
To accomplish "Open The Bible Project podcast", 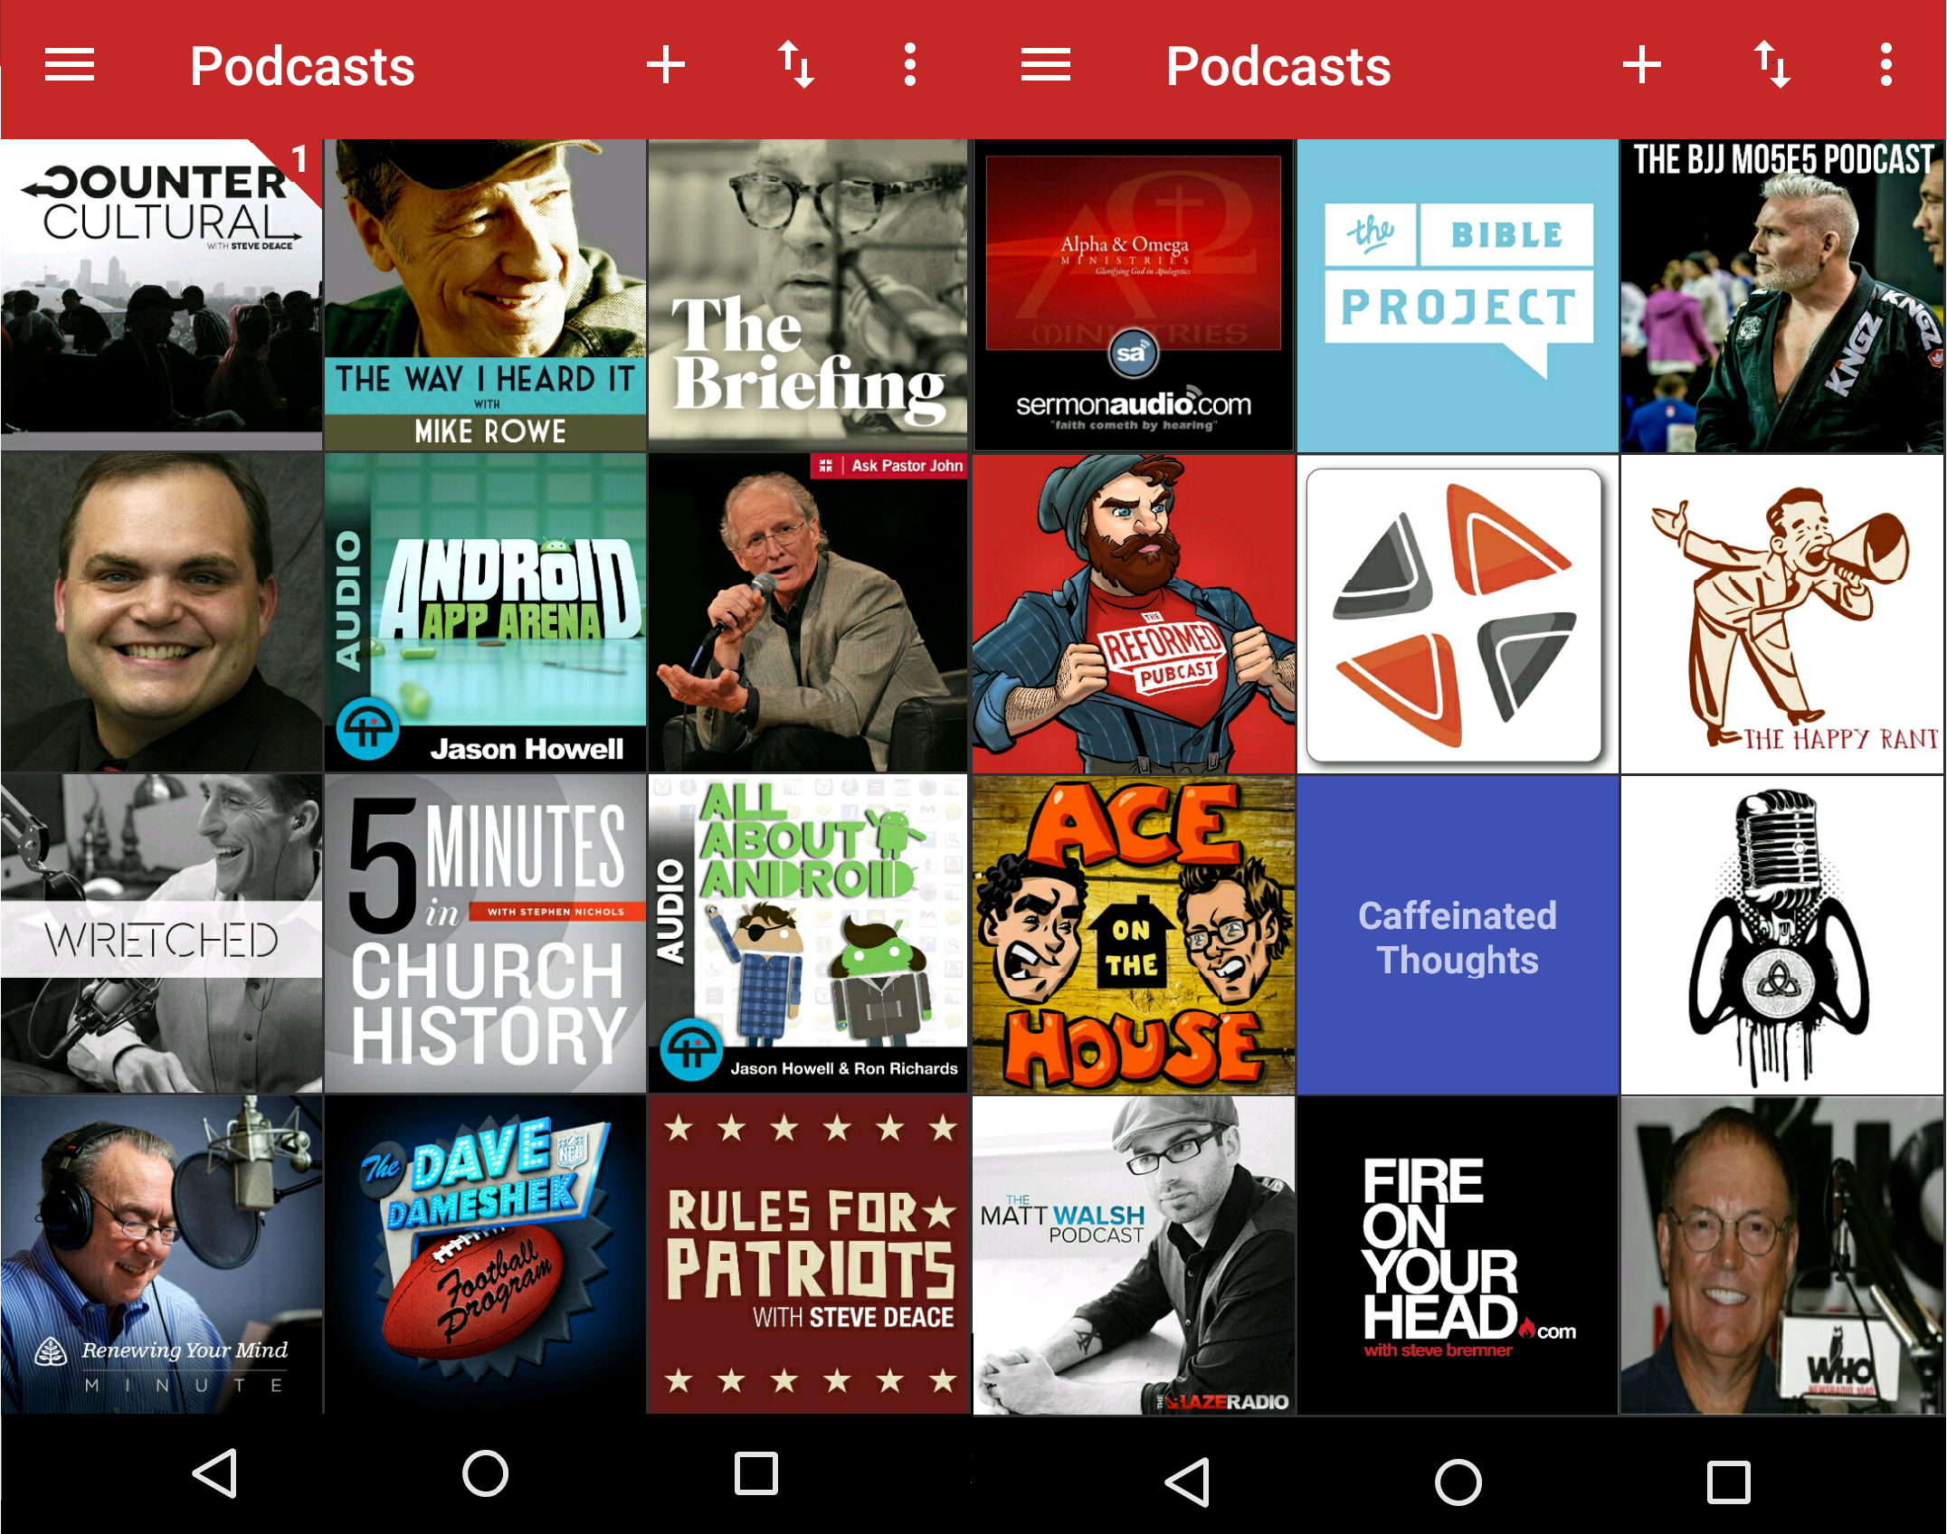I will coord(1458,295).
